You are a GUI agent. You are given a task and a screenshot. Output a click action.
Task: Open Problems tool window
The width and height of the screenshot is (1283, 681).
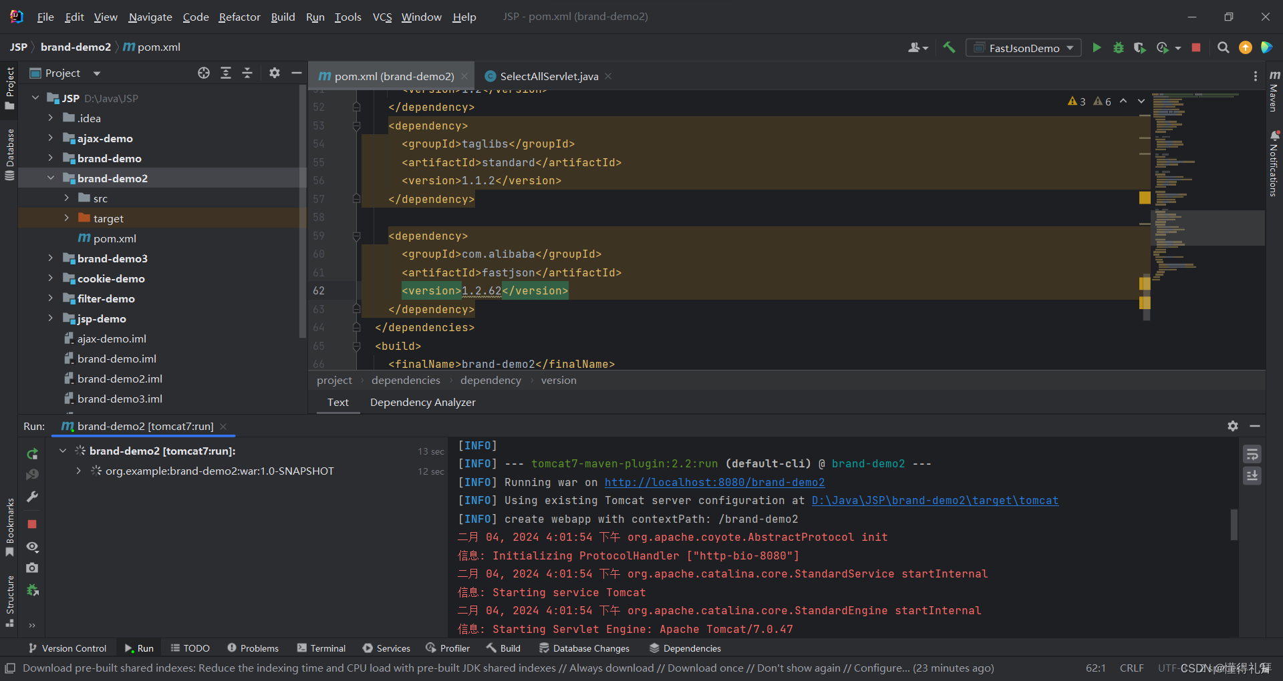253,648
